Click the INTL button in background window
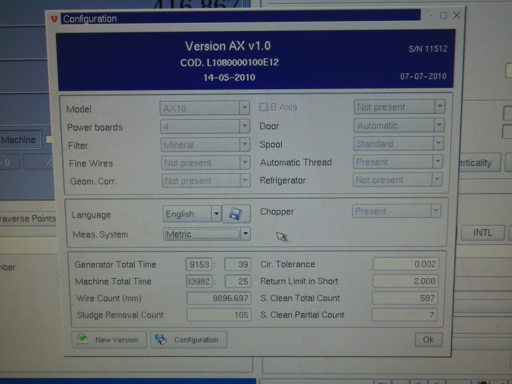This screenshot has width=512, height=384. (482, 232)
